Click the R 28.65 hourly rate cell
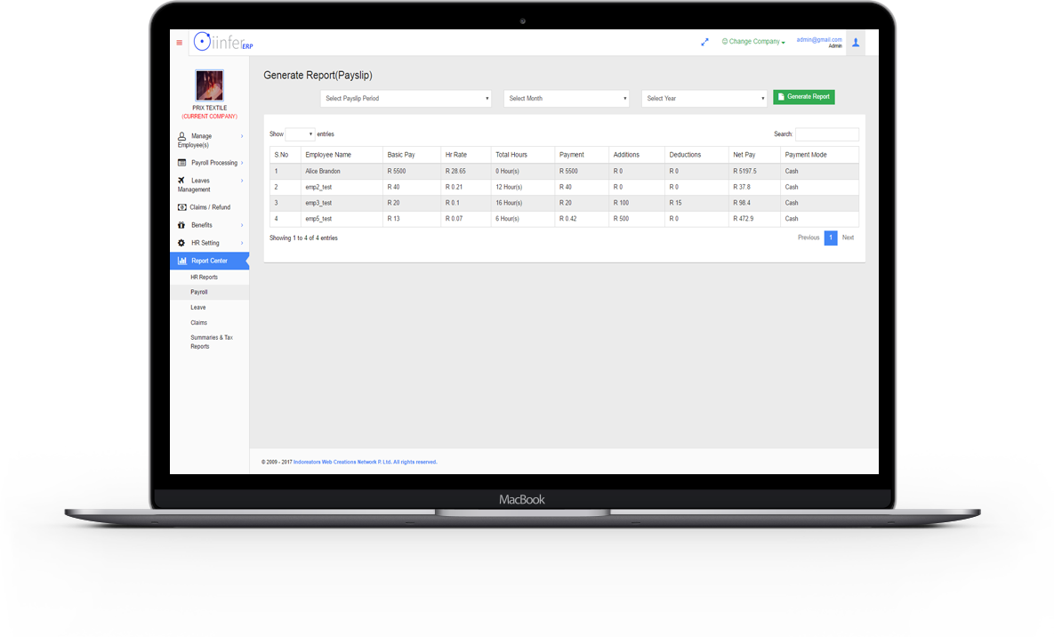Image resolution: width=1054 pixels, height=637 pixels. (465, 172)
